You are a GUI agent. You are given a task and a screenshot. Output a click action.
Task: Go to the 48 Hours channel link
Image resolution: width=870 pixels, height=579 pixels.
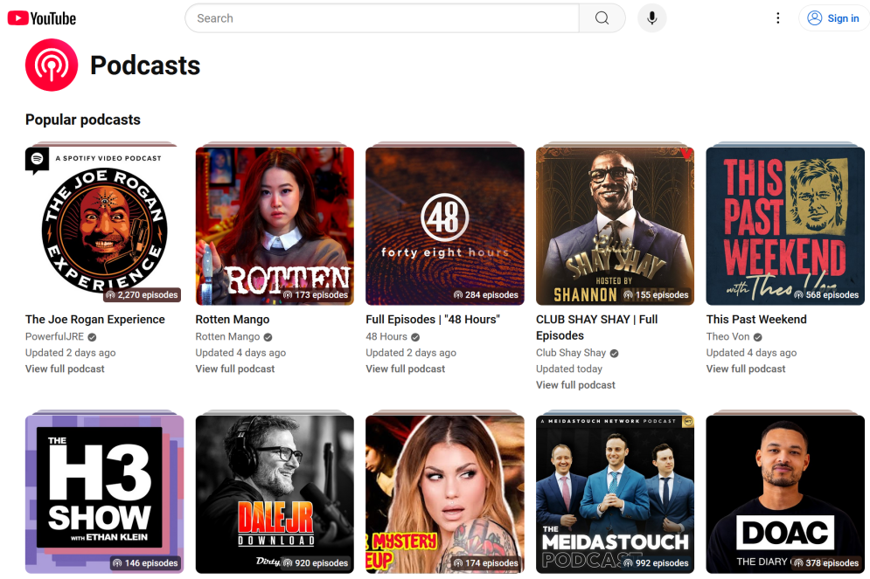point(386,336)
